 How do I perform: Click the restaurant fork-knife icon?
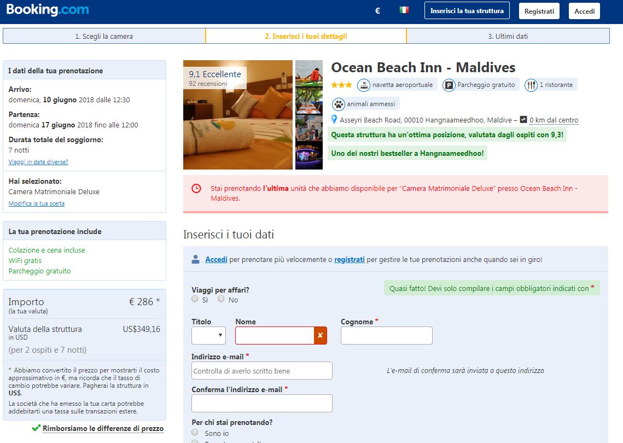click(x=531, y=85)
